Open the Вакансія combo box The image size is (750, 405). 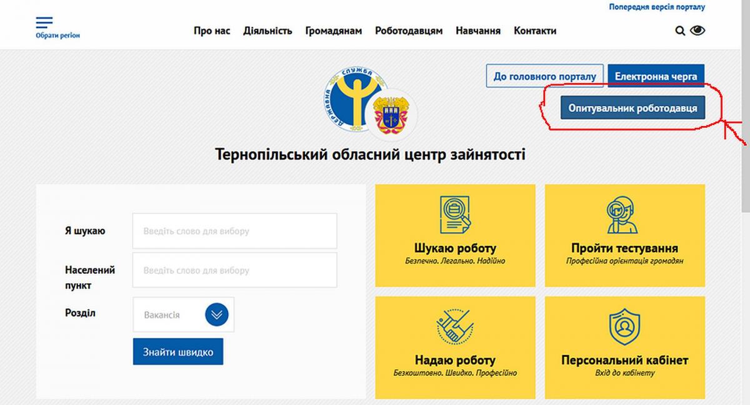(184, 315)
